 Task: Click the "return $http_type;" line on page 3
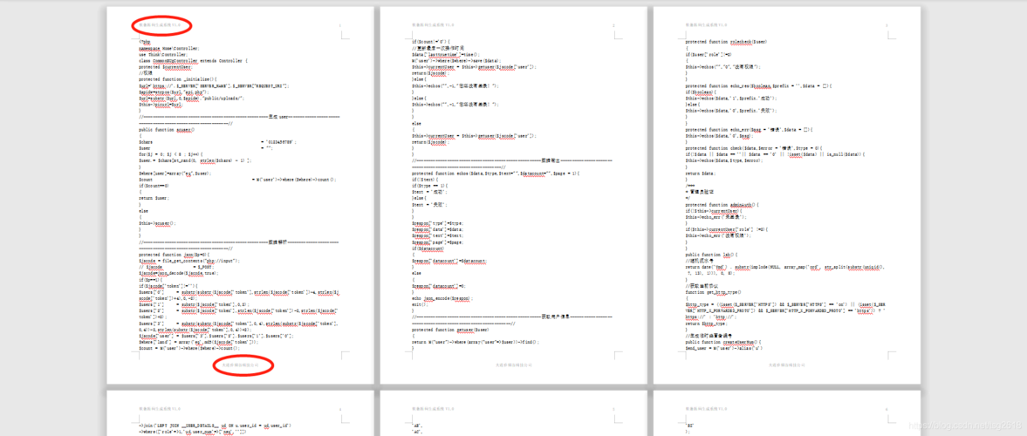[x=705, y=324]
